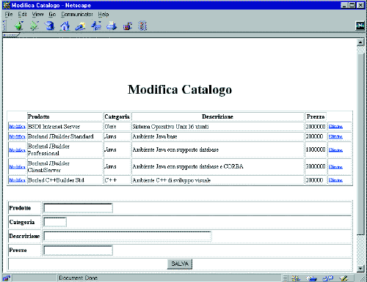The width and height of the screenshot is (367, 282).
Task: Click the vertical scrollbar down arrow
Action: tap(360, 268)
